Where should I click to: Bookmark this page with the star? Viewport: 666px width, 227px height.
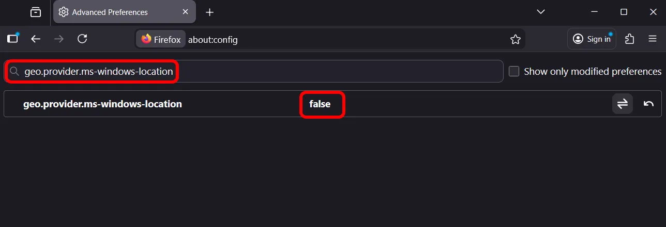[515, 39]
